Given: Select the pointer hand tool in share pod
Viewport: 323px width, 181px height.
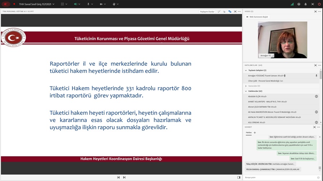Looking at the screenshot, I should click(224, 11).
